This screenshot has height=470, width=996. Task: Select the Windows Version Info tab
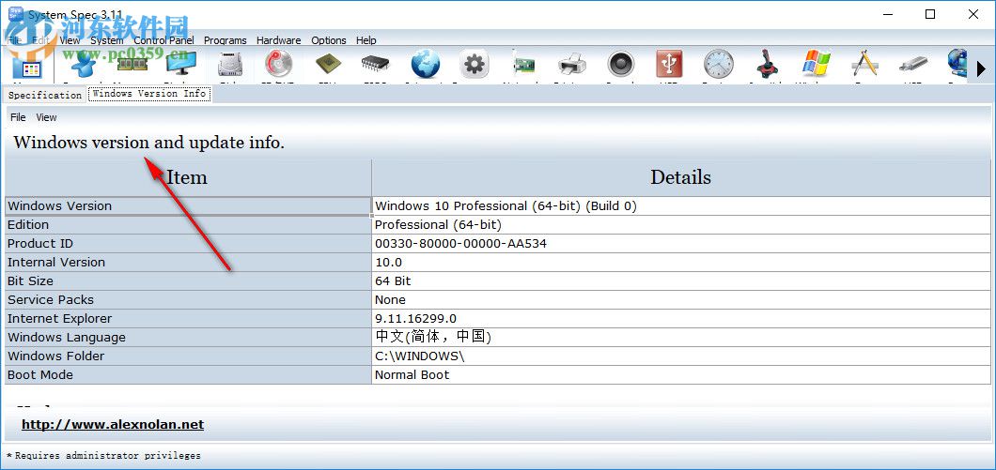[149, 93]
